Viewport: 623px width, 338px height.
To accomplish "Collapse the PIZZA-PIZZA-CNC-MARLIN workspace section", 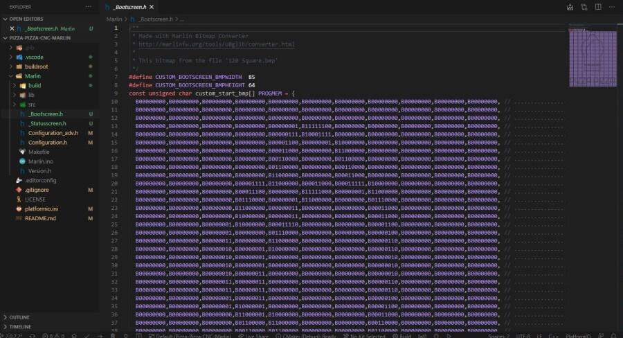I will tap(5, 38).
